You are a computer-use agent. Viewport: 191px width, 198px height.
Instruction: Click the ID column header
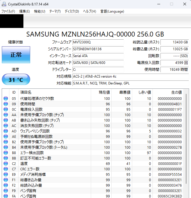click(14, 92)
